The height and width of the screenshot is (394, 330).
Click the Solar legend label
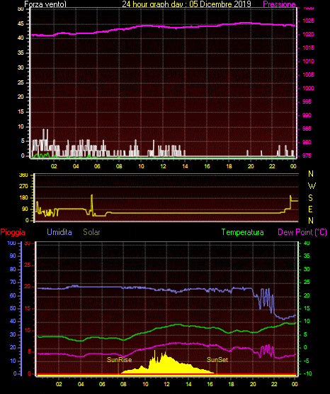coord(91,232)
